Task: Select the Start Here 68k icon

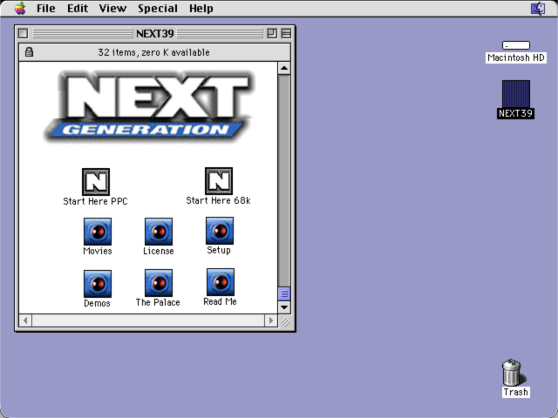Action: (x=219, y=181)
